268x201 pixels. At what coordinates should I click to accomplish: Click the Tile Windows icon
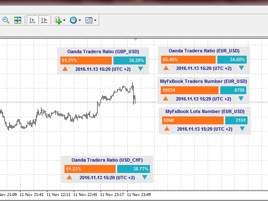(x=18, y=20)
